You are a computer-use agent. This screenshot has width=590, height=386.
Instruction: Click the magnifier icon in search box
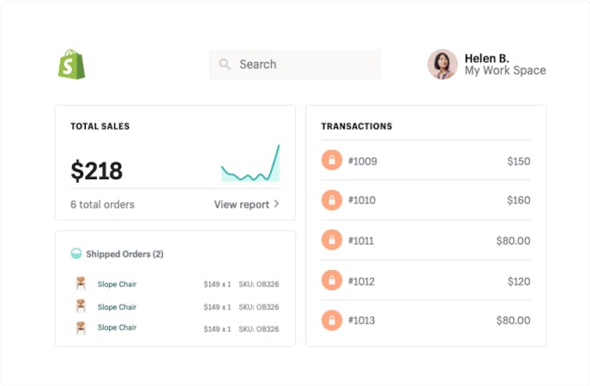225,64
